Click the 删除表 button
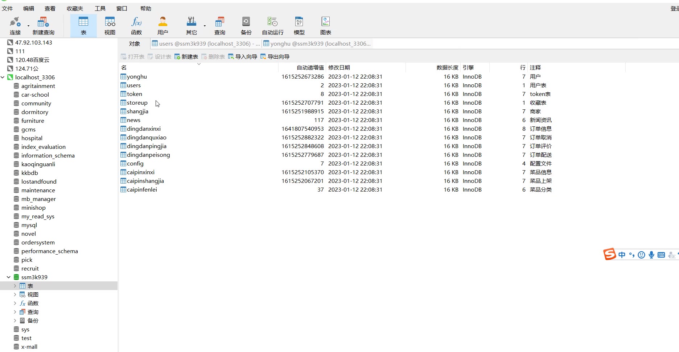 (213, 56)
